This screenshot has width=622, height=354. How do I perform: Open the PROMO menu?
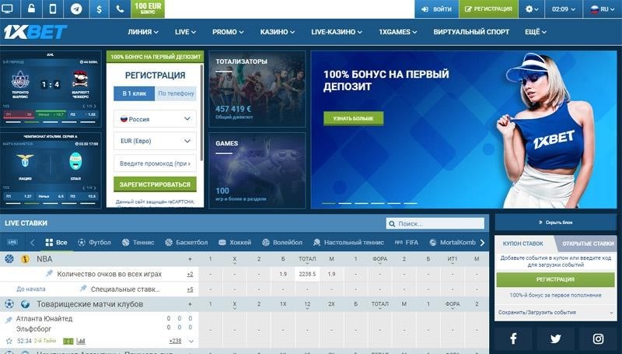[x=228, y=32]
